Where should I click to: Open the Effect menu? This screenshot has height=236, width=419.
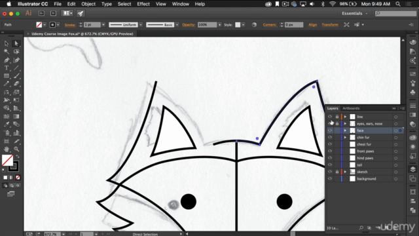point(143,4)
